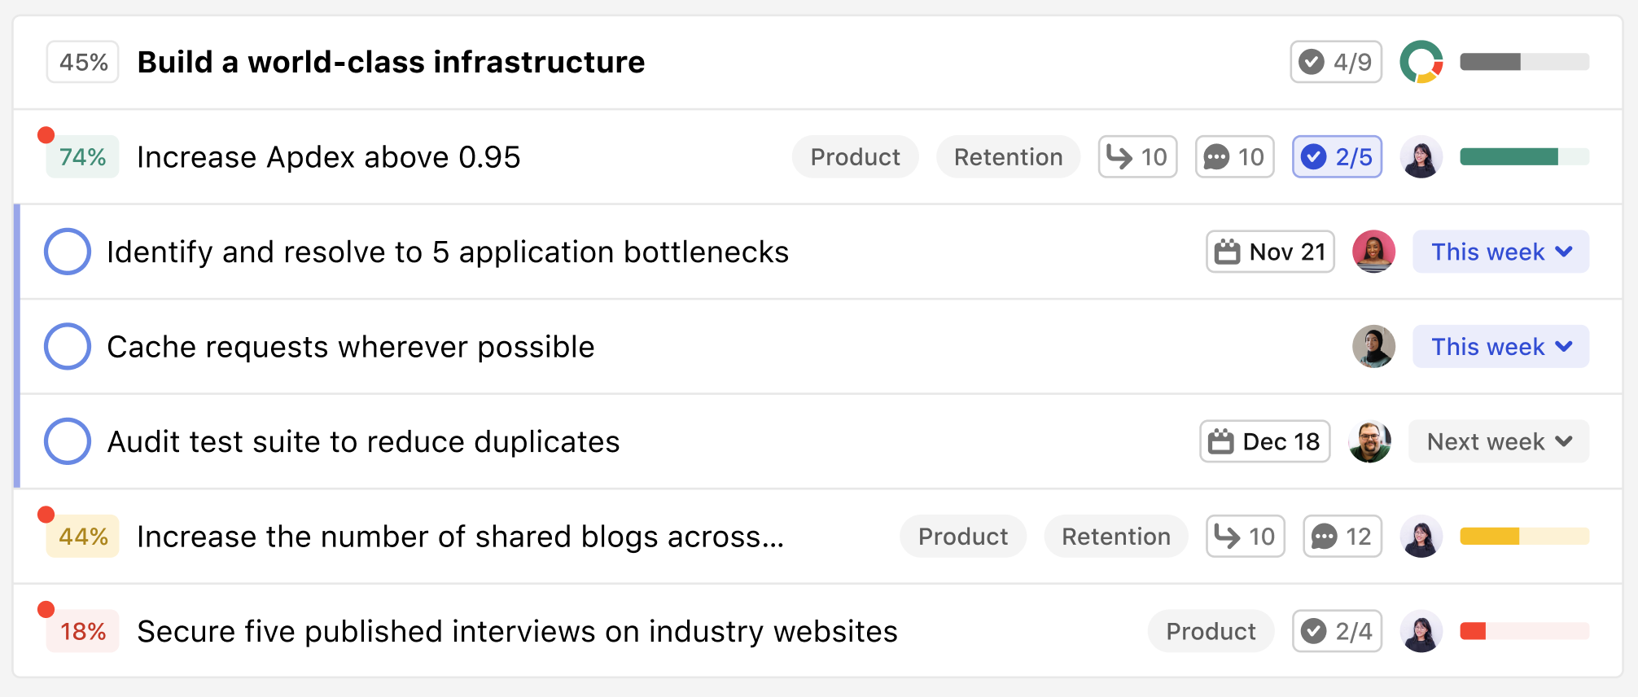Open comments on Increase Apdex row
Screen dimensions: 1638x697
click(1234, 157)
